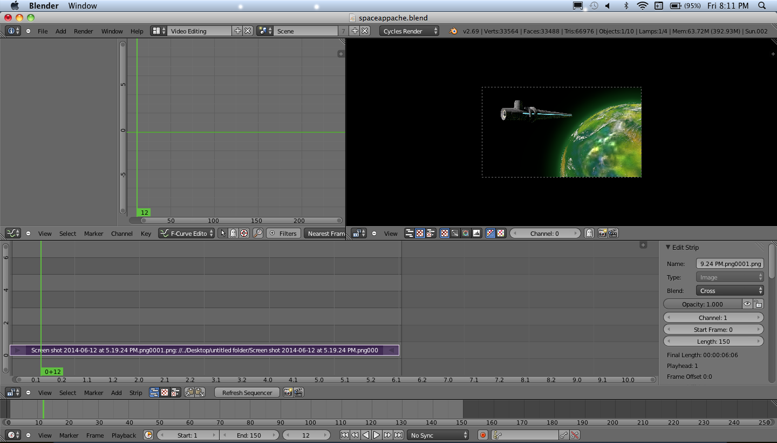Switch preview header to combined sequencer/preview view
The image size is (777, 443).
(x=430, y=234)
